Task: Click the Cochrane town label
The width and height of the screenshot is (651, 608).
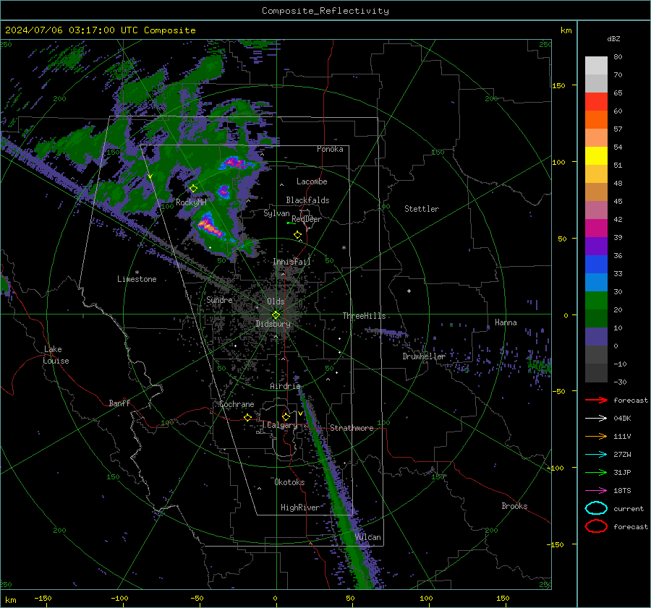Action: tap(237, 404)
